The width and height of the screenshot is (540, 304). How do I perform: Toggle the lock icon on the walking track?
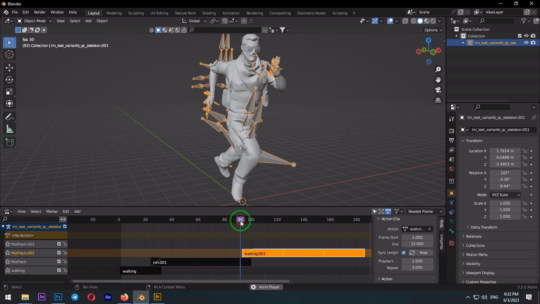pos(65,270)
